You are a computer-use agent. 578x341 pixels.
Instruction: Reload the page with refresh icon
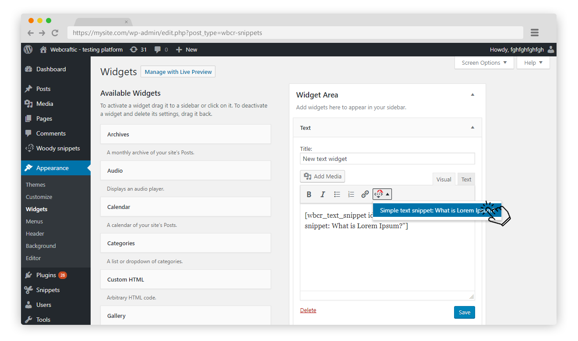(55, 33)
